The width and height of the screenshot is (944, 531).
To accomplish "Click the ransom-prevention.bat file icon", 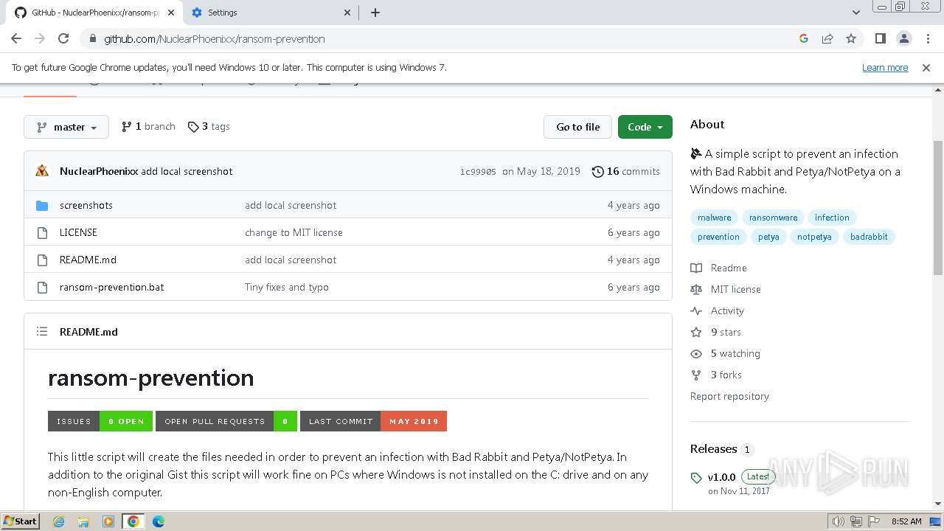I will click(x=42, y=287).
